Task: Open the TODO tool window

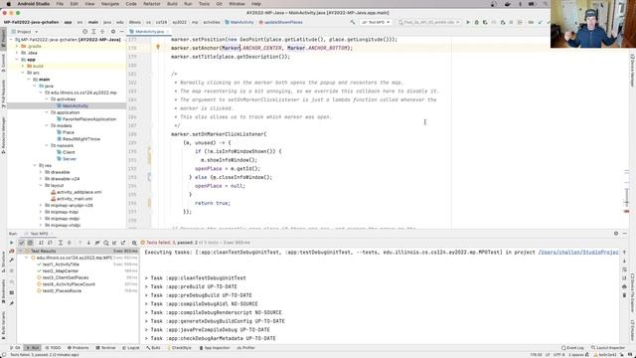Action: coord(53,348)
